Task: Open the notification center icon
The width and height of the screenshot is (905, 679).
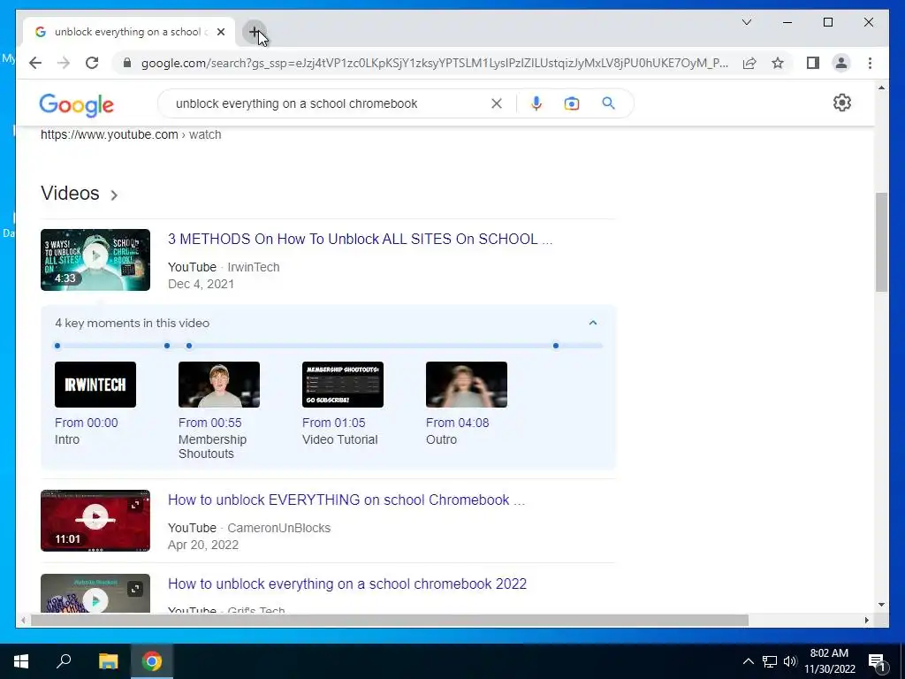Action: 877,661
